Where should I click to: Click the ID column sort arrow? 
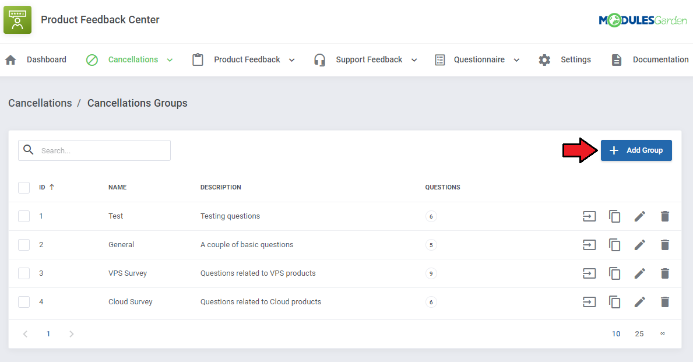pos(52,187)
